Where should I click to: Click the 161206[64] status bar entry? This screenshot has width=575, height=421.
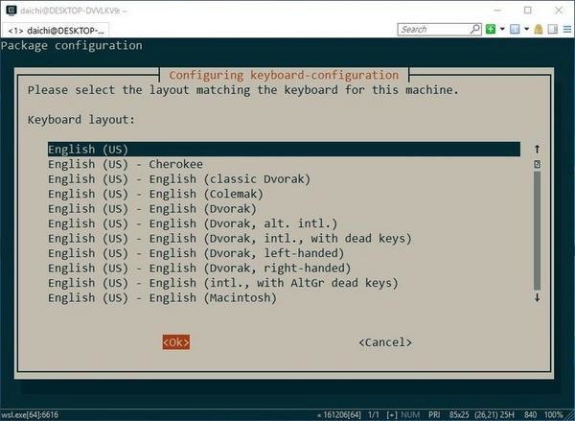pyautogui.click(x=341, y=415)
